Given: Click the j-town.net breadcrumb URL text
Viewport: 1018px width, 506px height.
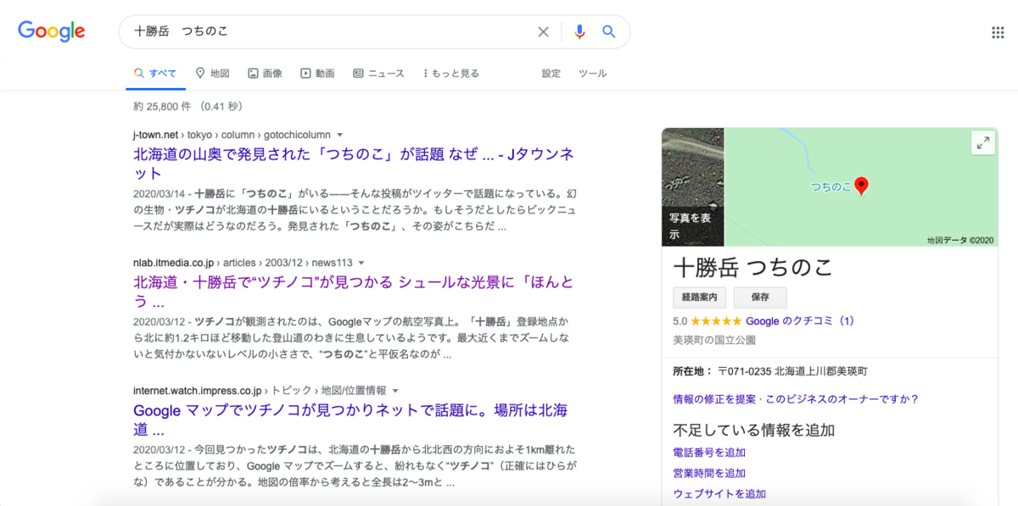Looking at the screenshot, I should tap(232, 135).
